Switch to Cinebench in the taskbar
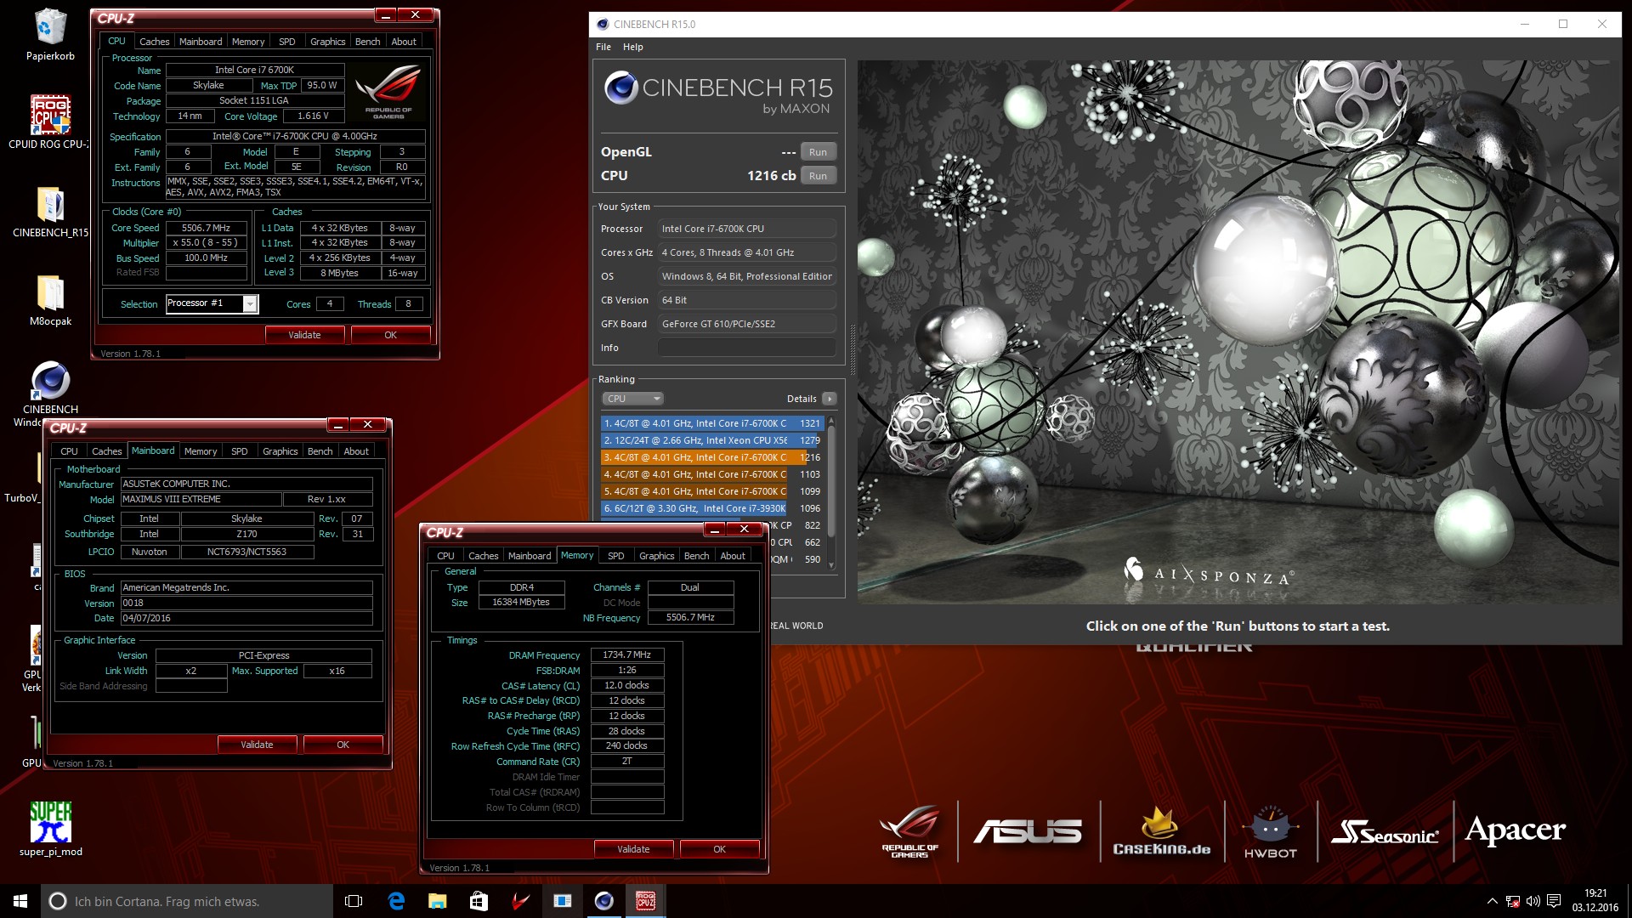Image resolution: width=1632 pixels, height=918 pixels. (603, 901)
